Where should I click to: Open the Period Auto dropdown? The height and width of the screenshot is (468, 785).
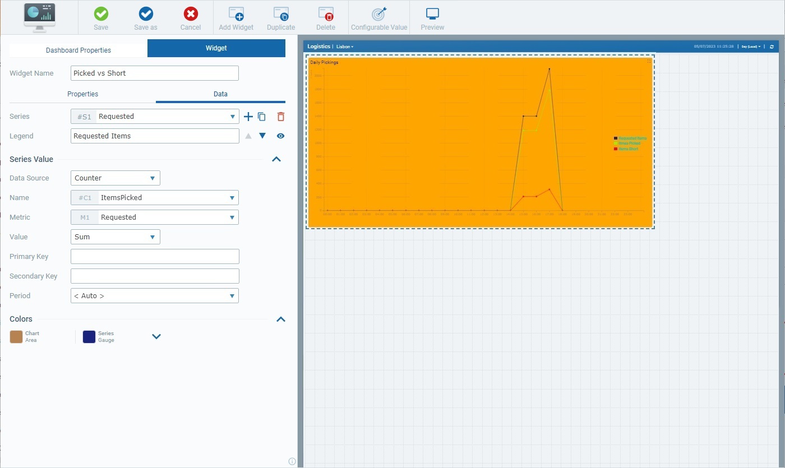[x=155, y=296]
